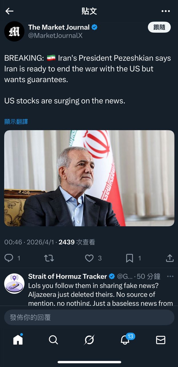Switch to the Search tab

pos(53,340)
